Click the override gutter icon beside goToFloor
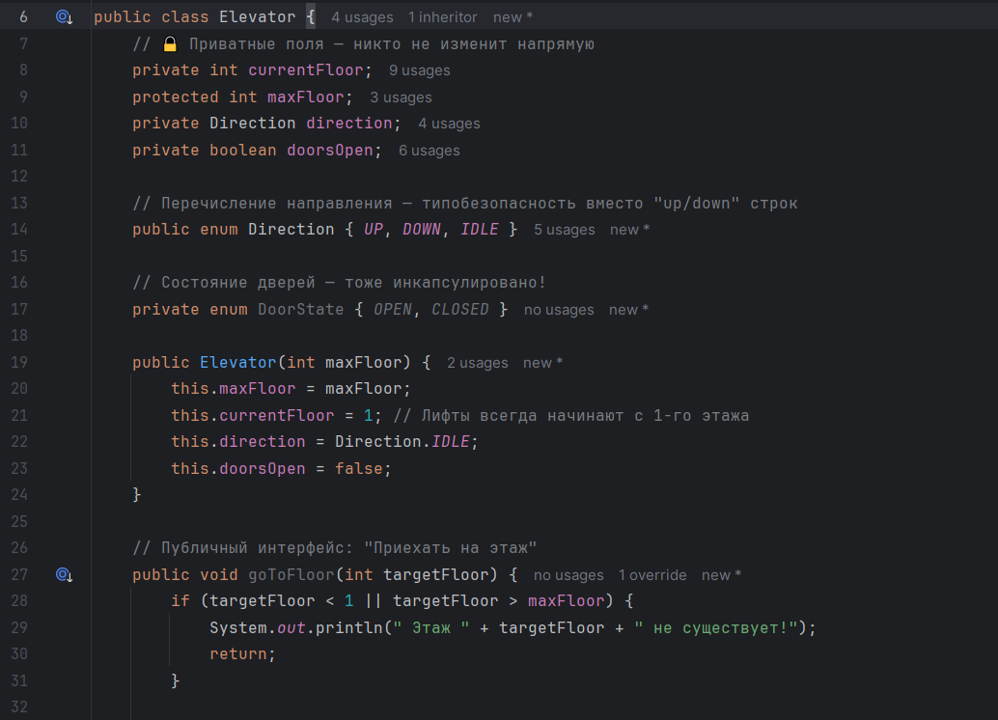This screenshot has width=998, height=720. pyautogui.click(x=65, y=575)
